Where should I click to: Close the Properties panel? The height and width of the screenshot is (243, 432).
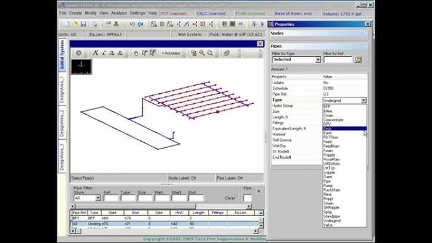[368, 25]
